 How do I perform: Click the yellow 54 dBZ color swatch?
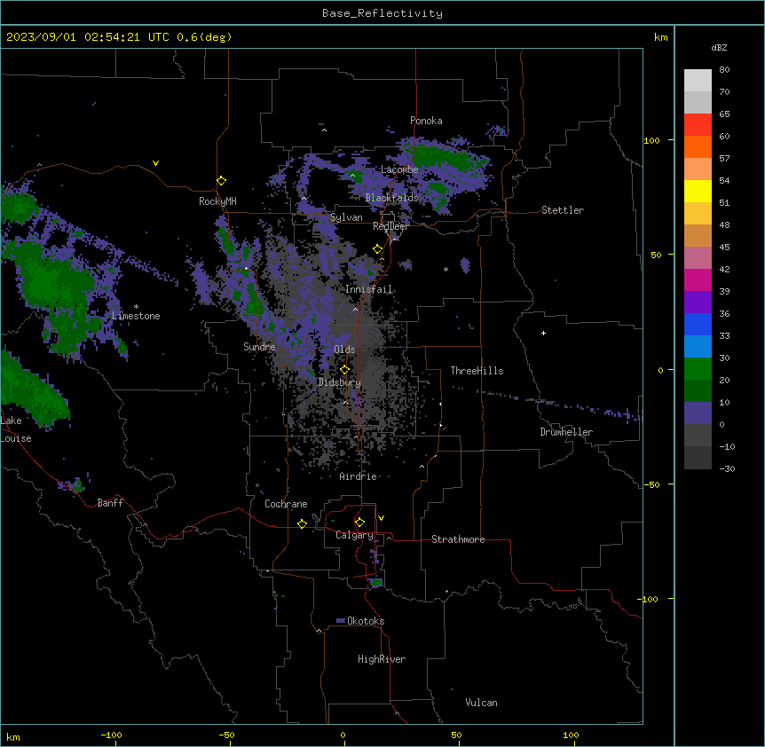[x=698, y=191]
